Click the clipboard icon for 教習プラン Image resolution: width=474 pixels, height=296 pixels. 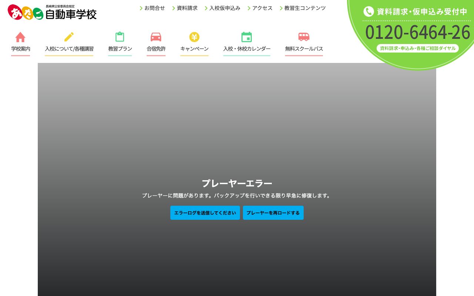click(120, 37)
